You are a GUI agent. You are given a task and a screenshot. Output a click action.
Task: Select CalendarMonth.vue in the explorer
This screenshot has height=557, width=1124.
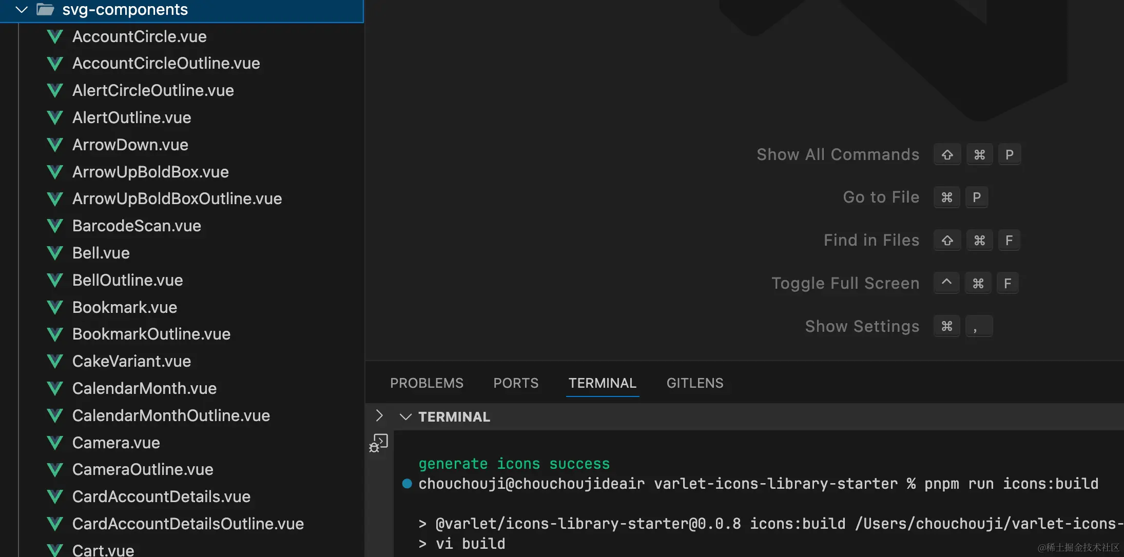(x=144, y=389)
